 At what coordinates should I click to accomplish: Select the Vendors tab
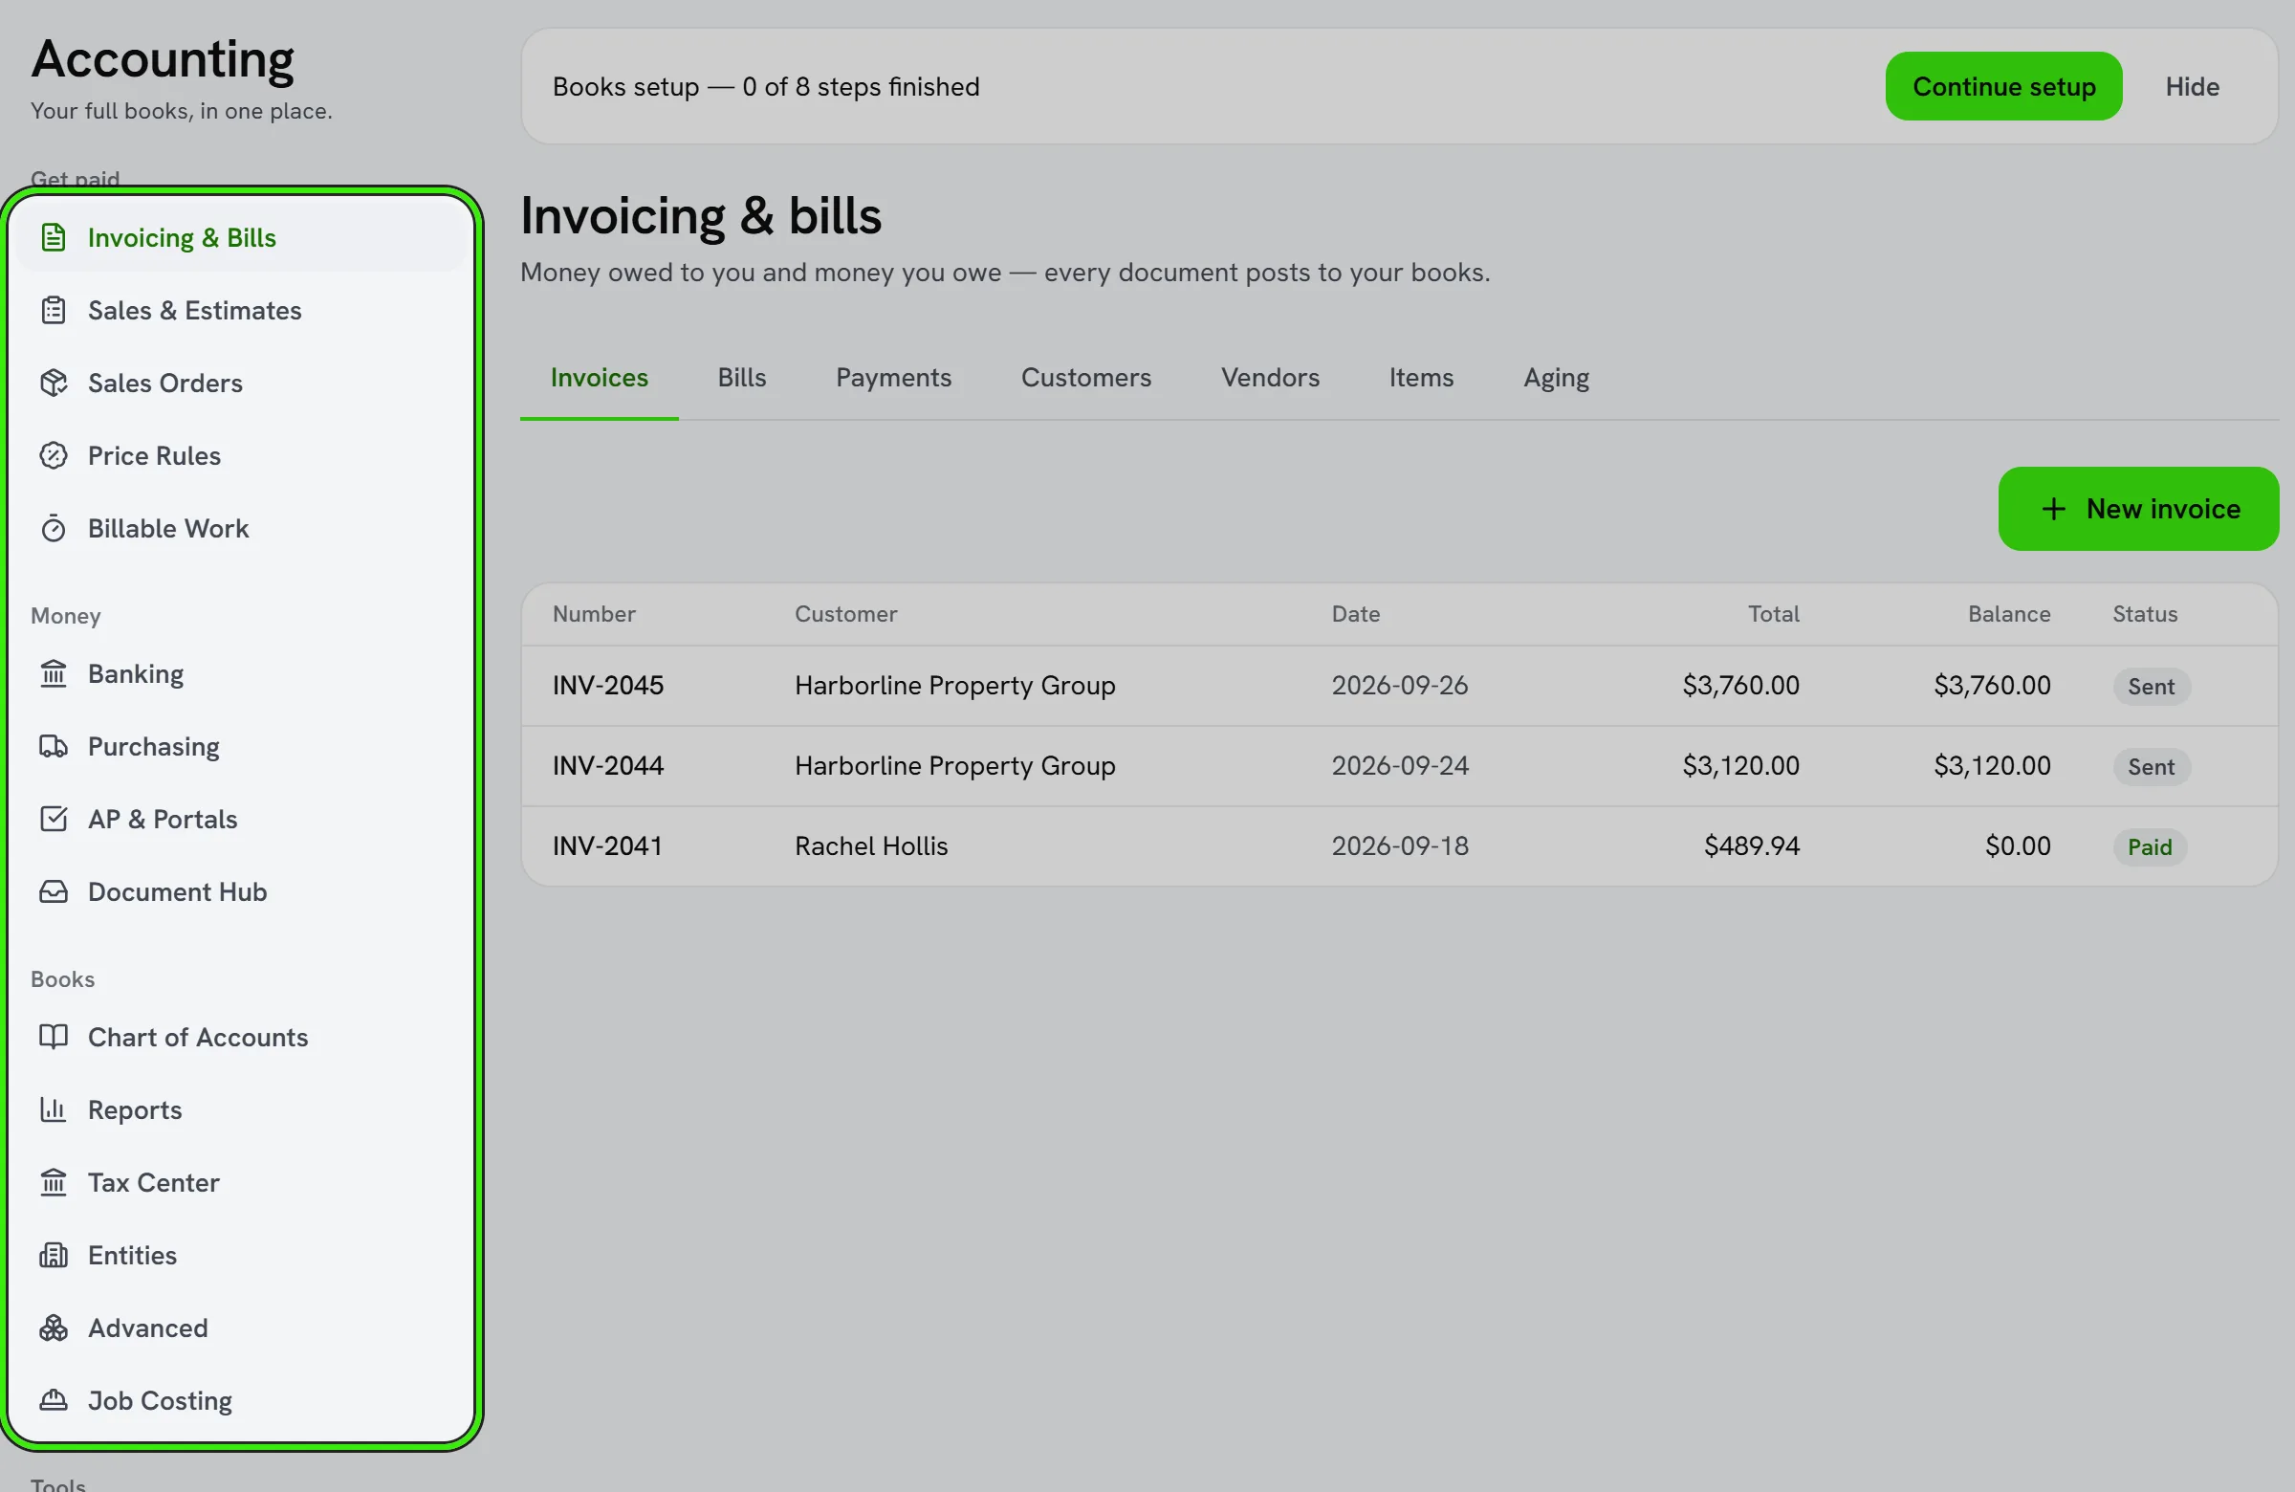coord(1270,377)
